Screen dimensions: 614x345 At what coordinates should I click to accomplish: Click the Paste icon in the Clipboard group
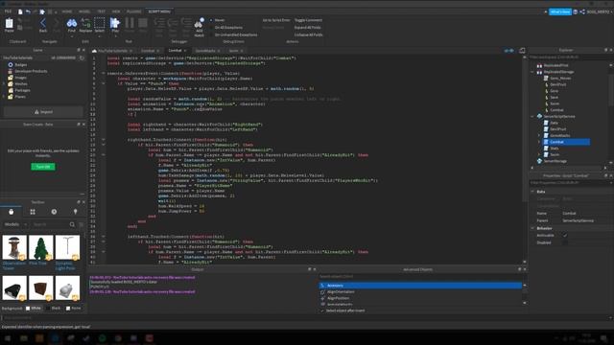(x=9, y=24)
